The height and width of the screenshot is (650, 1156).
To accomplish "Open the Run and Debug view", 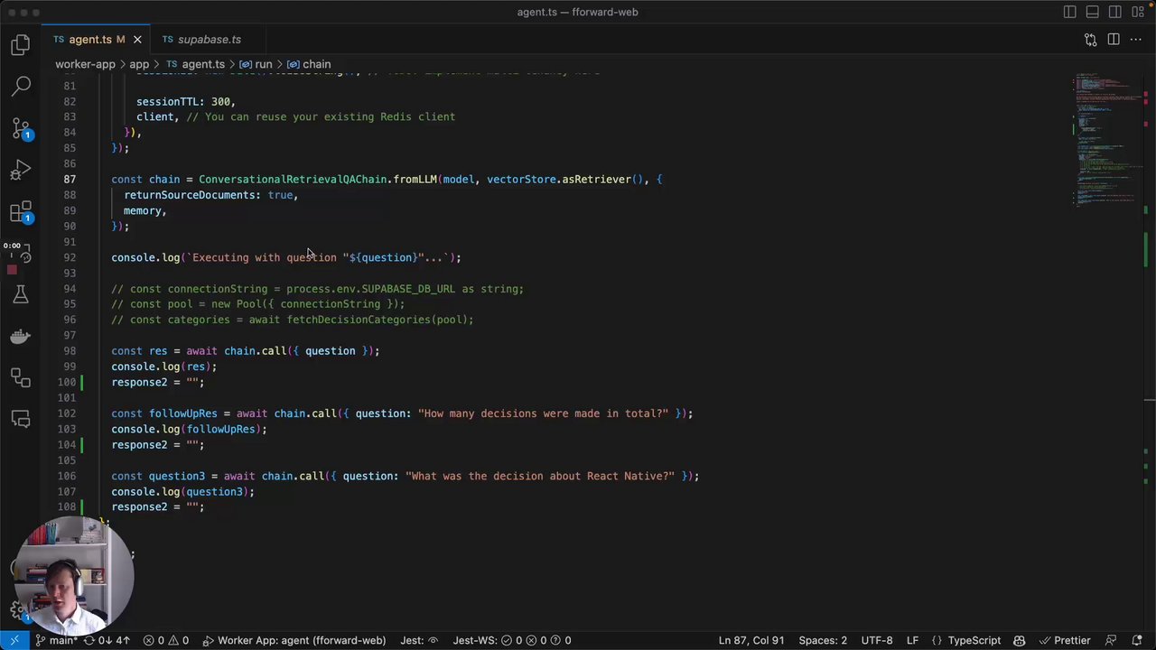I will (21, 170).
